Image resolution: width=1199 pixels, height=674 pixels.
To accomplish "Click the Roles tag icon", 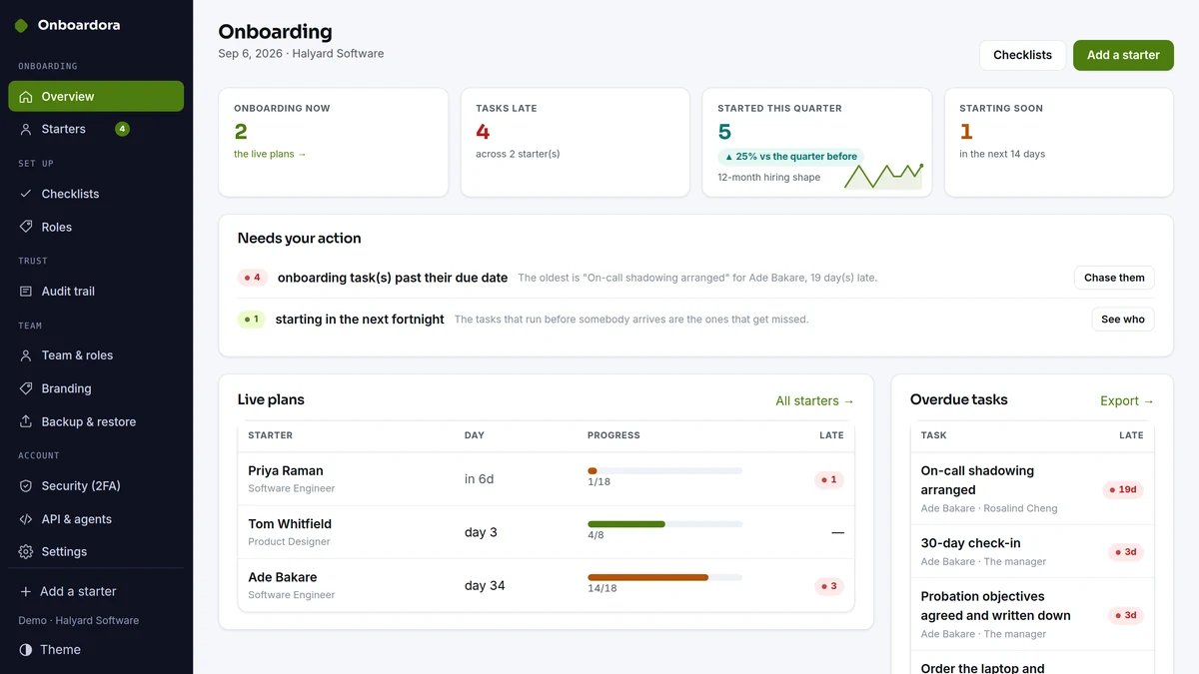I will click(26, 227).
